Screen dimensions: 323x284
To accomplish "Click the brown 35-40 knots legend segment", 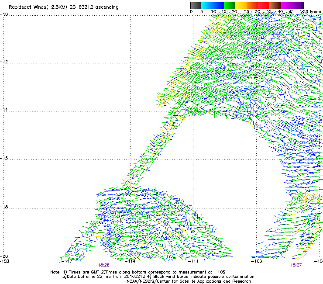I will (275, 5).
